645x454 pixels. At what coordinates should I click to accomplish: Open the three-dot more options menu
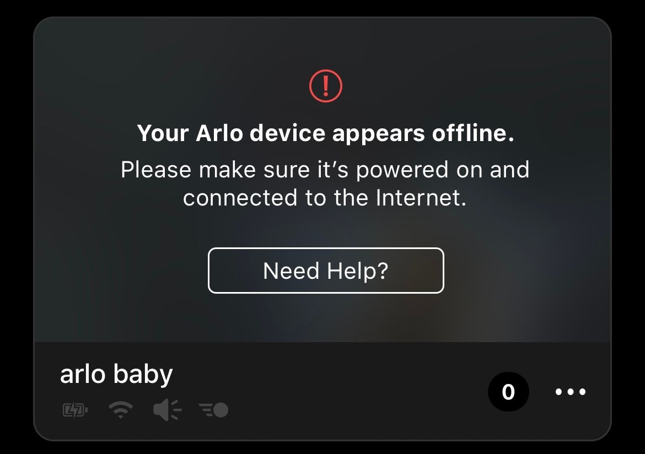(571, 392)
